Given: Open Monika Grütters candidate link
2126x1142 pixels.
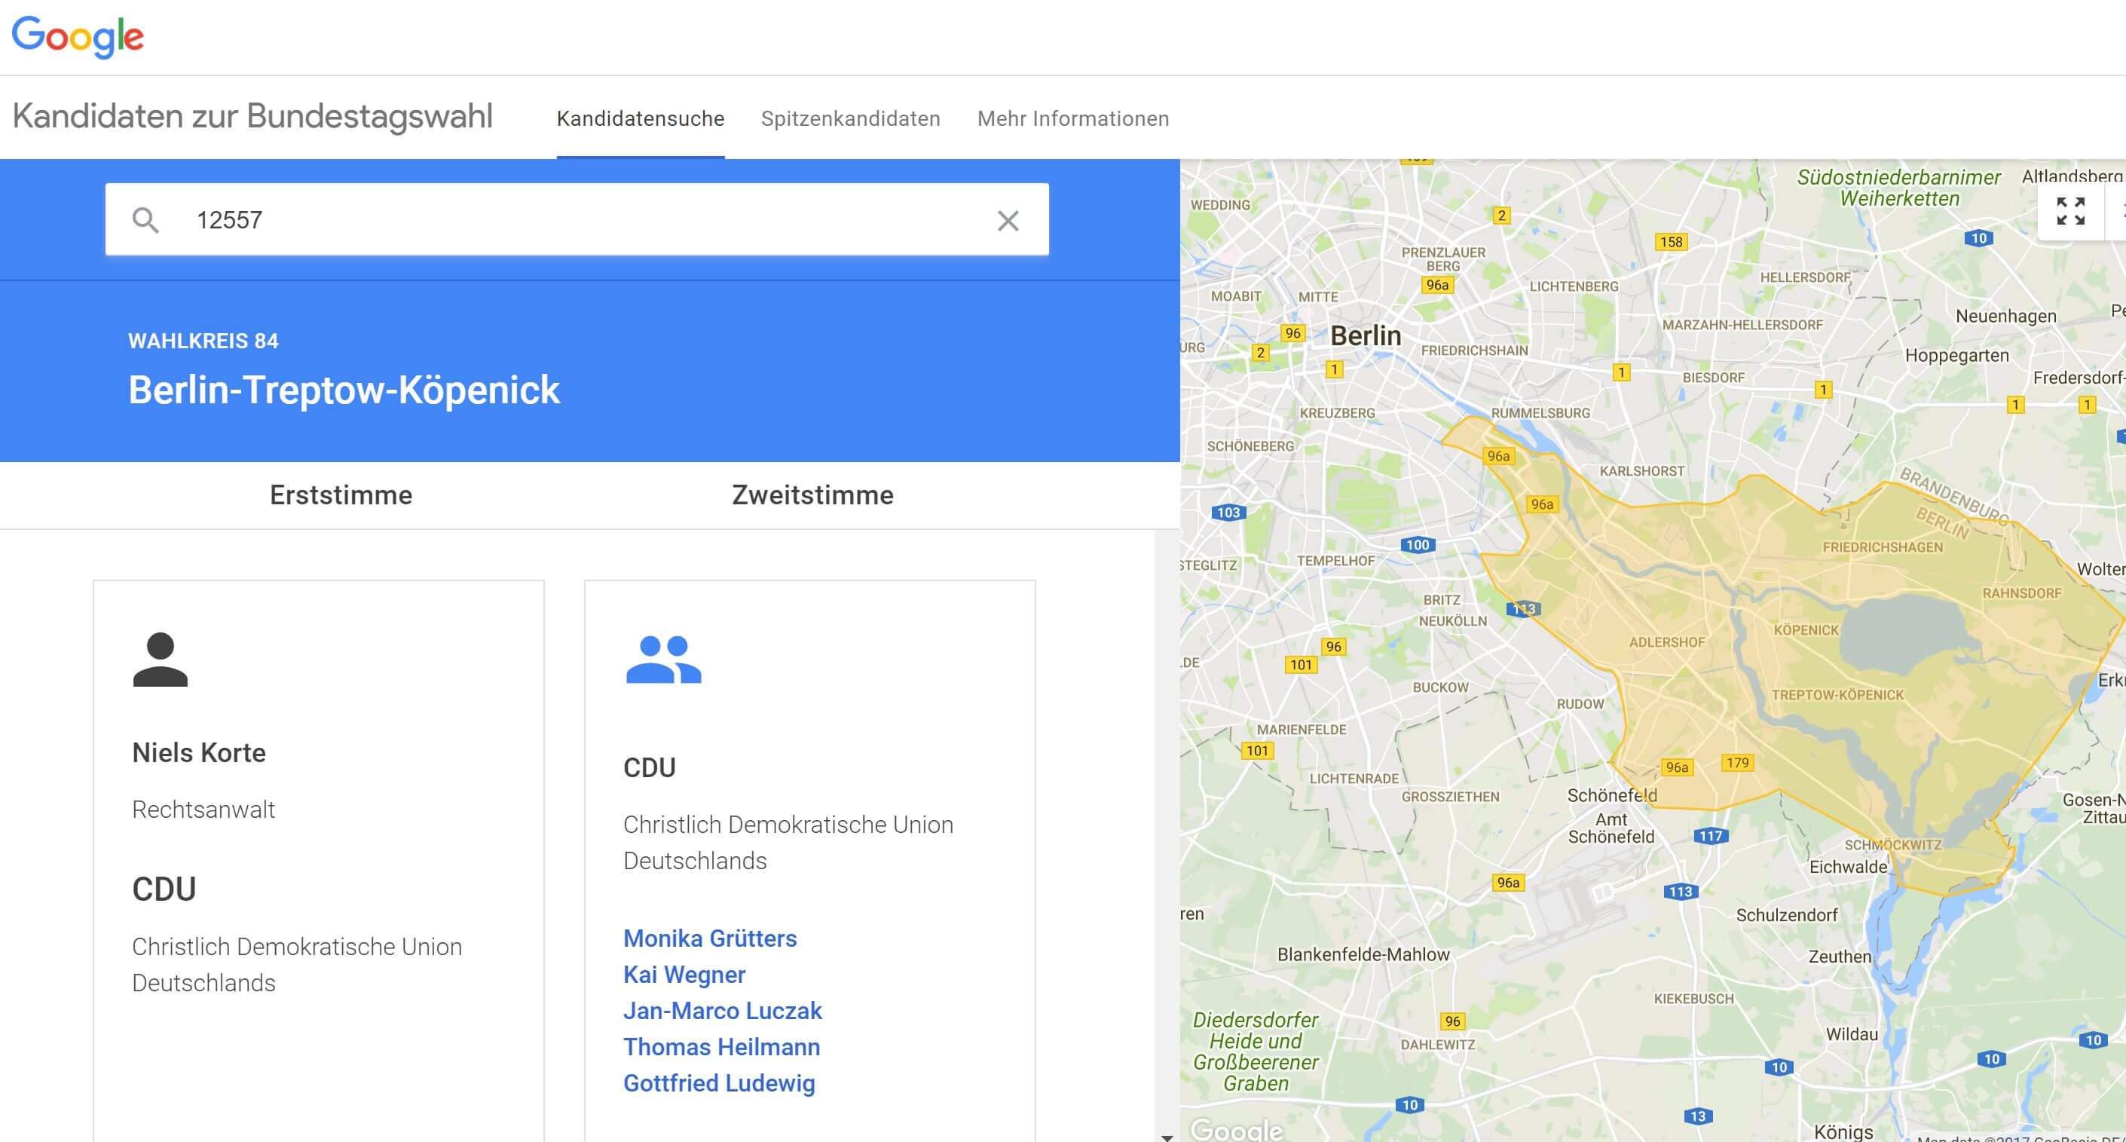Looking at the screenshot, I should tap(710, 938).
